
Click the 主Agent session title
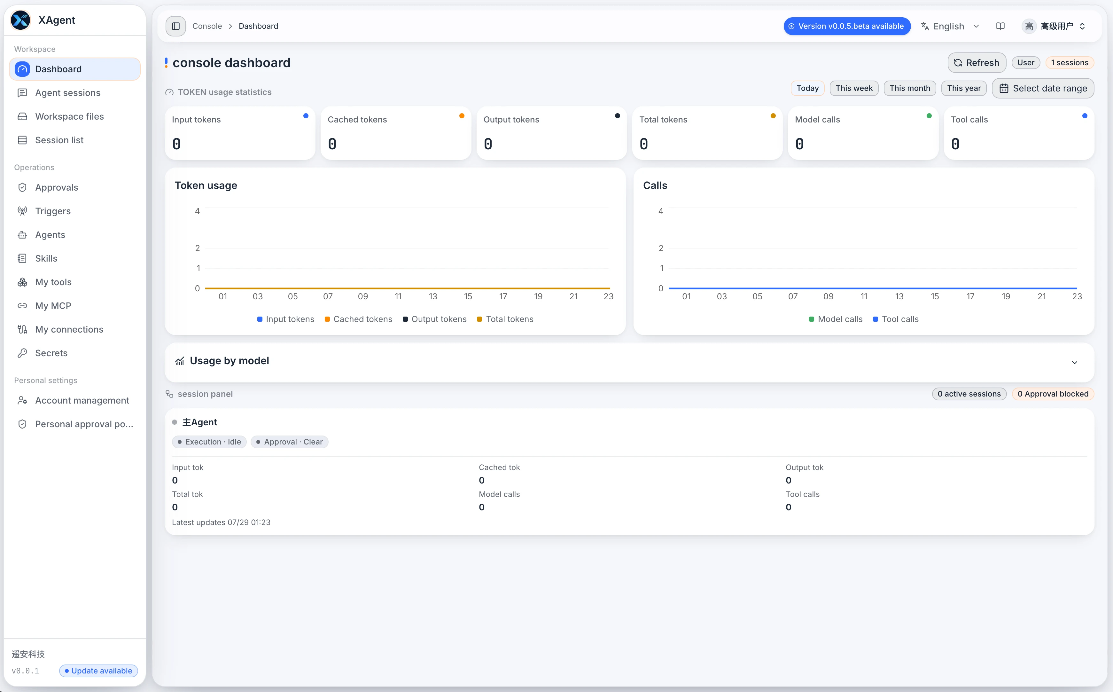[x=199, y=422]
